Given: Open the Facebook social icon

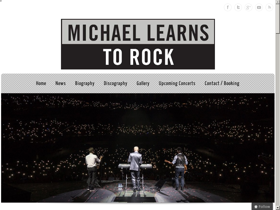Looking at the screenshot, I should (x=228, y=7).
